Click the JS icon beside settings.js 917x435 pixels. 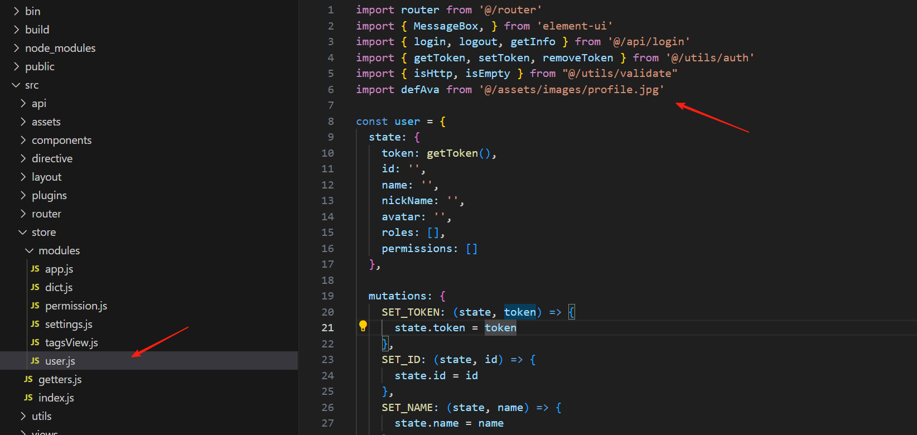click(35, 324)
